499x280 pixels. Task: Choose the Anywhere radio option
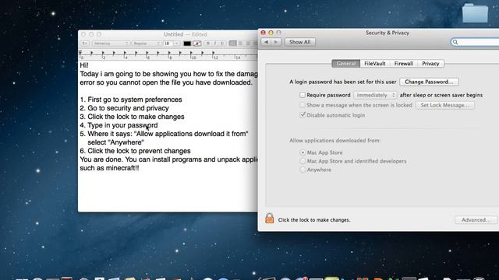pos(303,170)
